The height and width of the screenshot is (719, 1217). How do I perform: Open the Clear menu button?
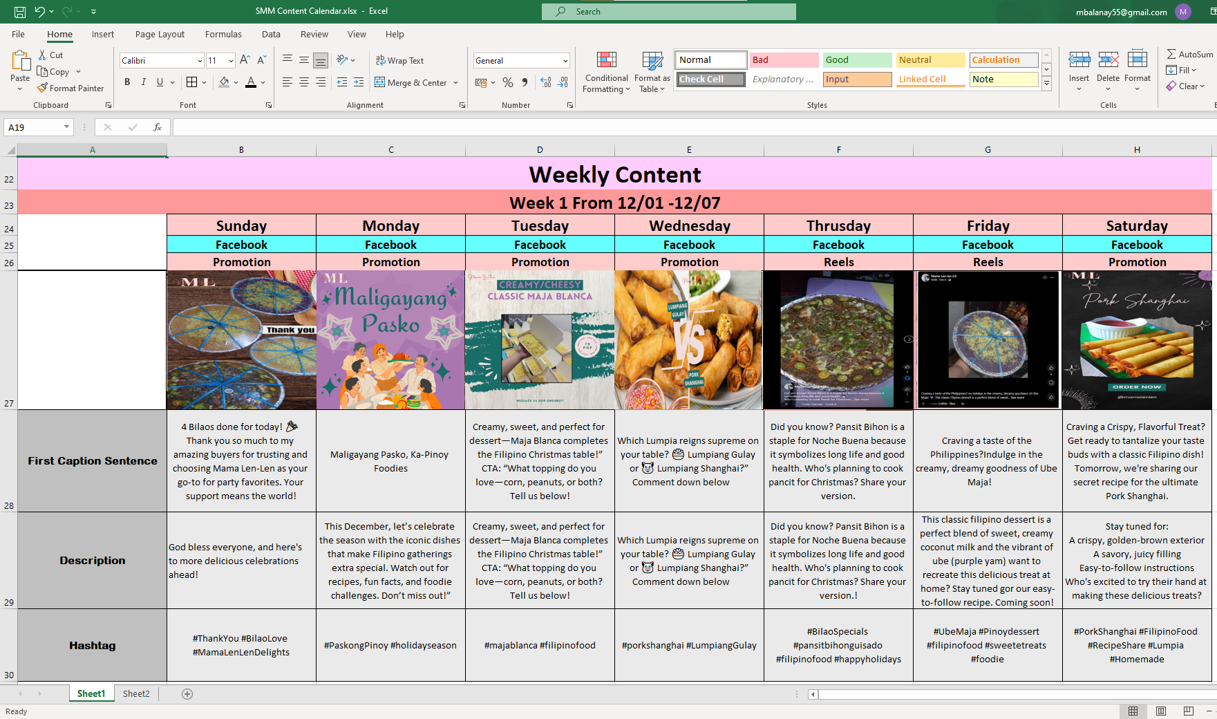1185,86
